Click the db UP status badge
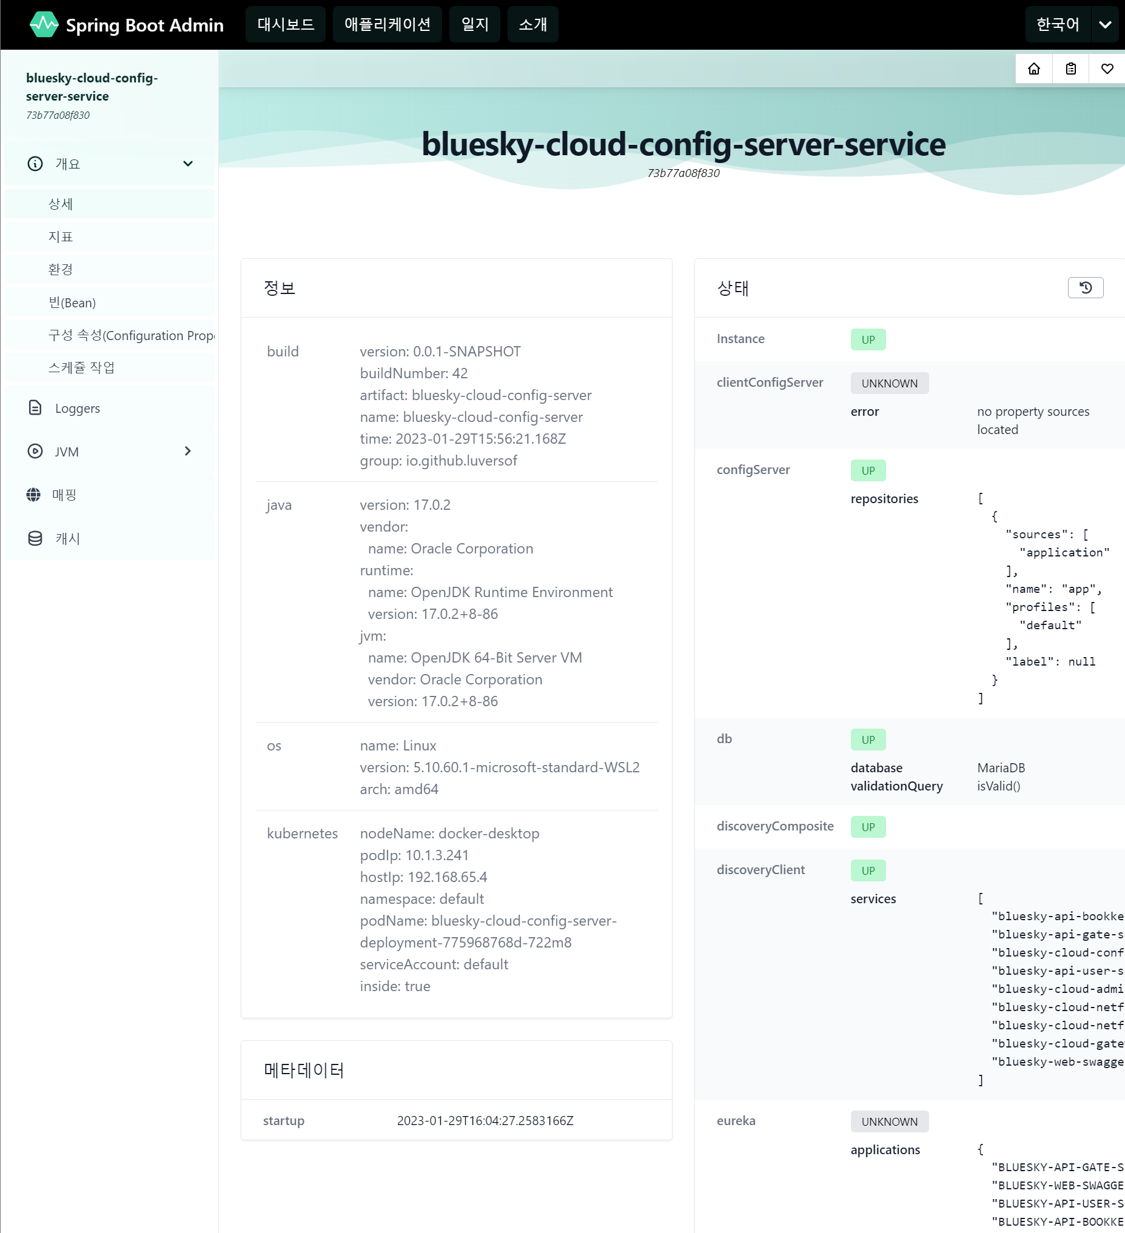This screenshot has height=1233, width=1125. [x=867, y=740]
